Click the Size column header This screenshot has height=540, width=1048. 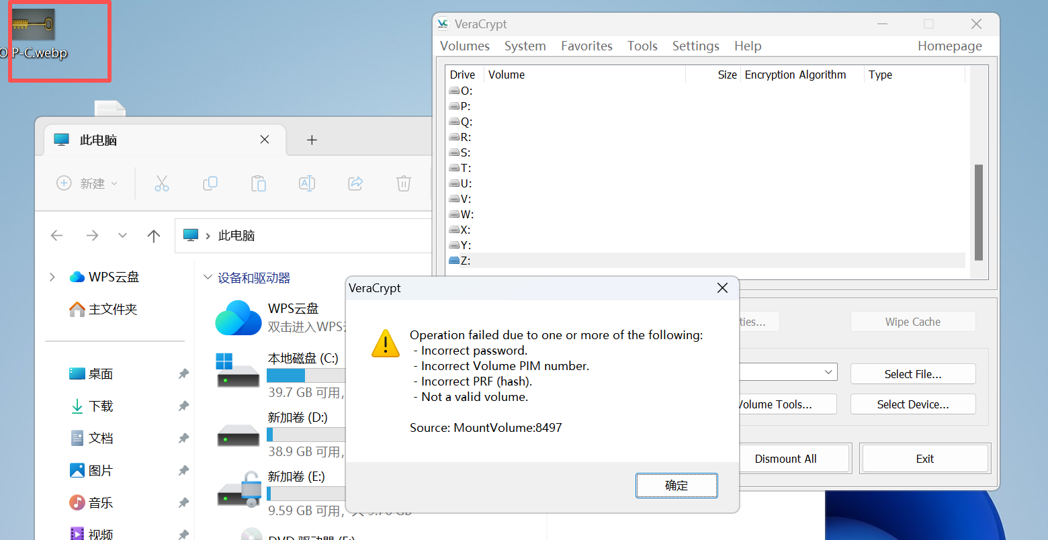pyautogui.click(x=713, y=75)
